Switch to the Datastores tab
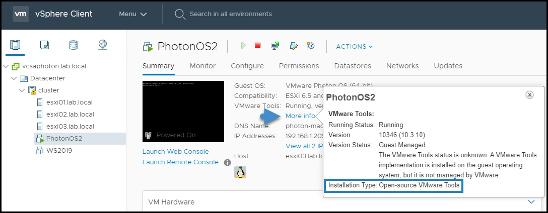 tap(353, 66)
